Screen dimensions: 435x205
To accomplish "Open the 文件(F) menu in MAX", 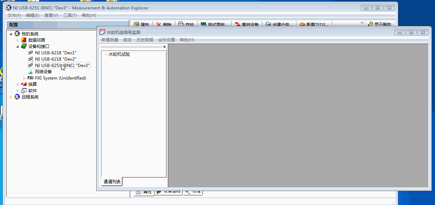I will pyautogui.click(x=14, y=15).
